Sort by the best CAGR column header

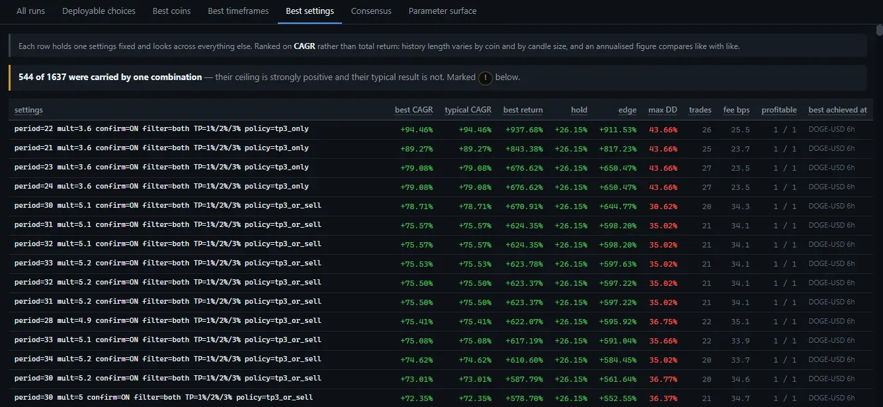(x=413, y=110)
